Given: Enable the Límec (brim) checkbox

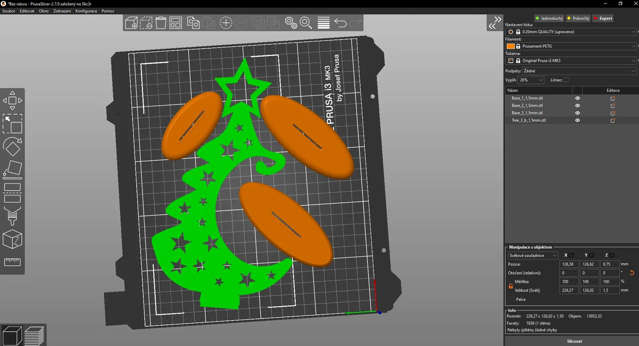Looking at the screenshot, I should pyautogui.click(x=566, y=80).
